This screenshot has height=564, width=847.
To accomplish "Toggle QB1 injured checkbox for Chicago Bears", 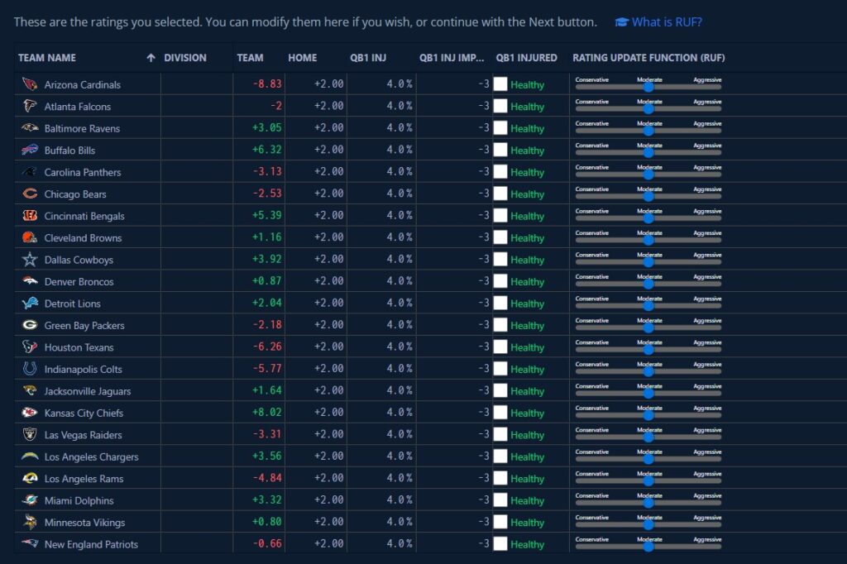I will [500, 194].
